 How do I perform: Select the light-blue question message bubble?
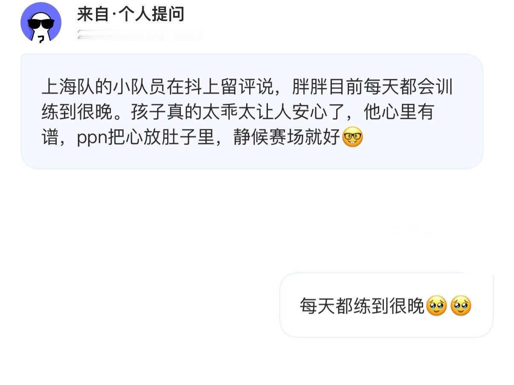pyautogui.click(x=252, y=111)
